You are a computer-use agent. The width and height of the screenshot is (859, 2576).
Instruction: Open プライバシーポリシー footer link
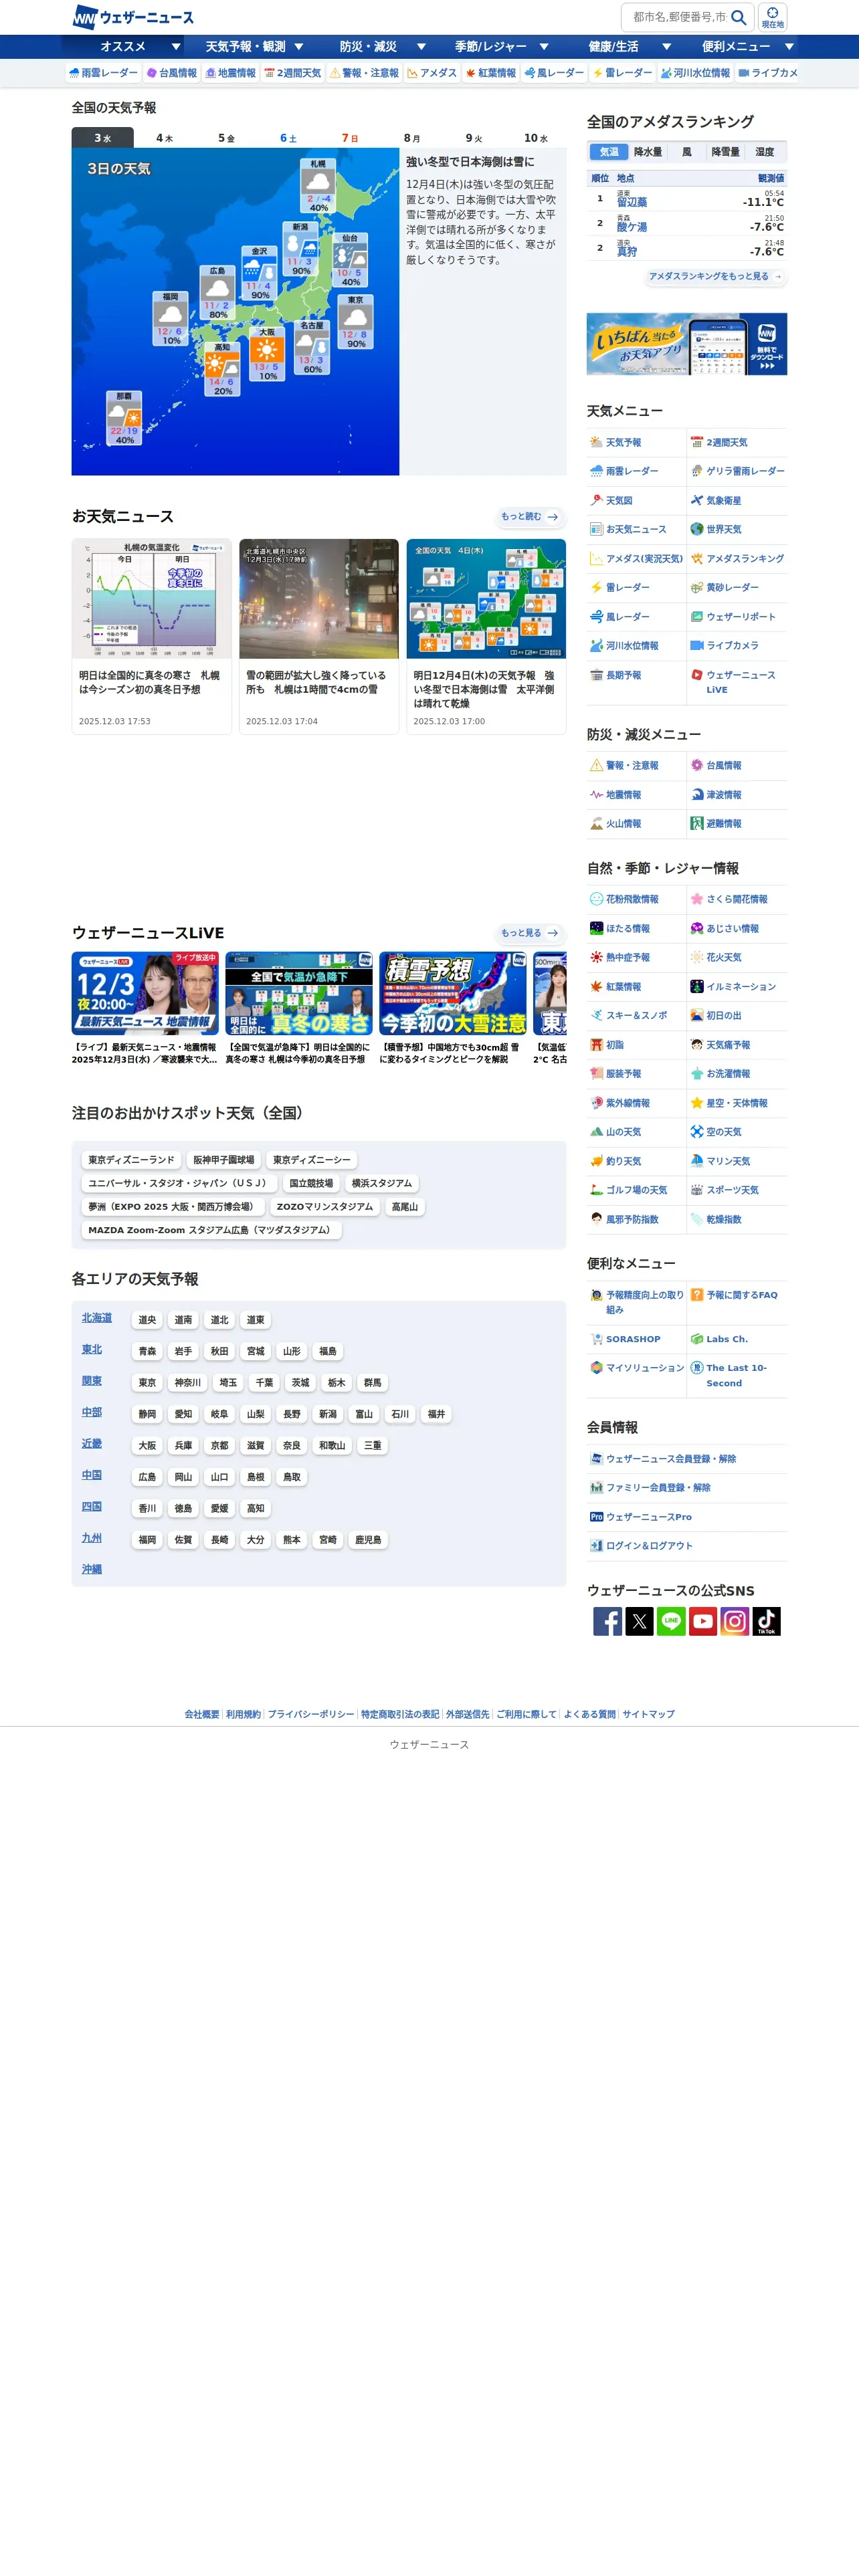tap(311, 1714)
